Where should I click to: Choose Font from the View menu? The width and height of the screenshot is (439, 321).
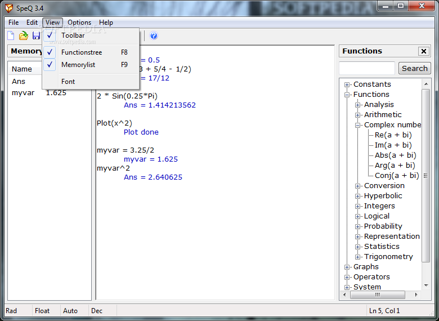[x=91, y=82]
